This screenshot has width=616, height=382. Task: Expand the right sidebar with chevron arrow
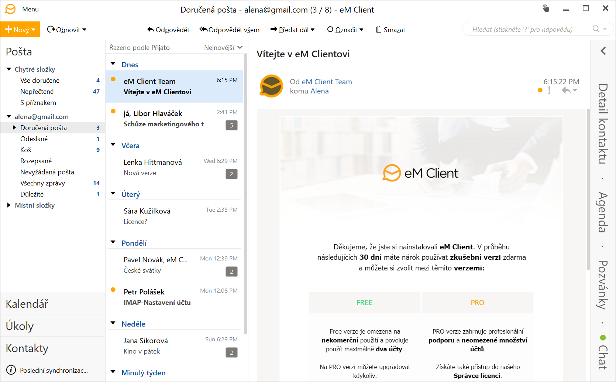pyautogui.click(x=603, y=51)
